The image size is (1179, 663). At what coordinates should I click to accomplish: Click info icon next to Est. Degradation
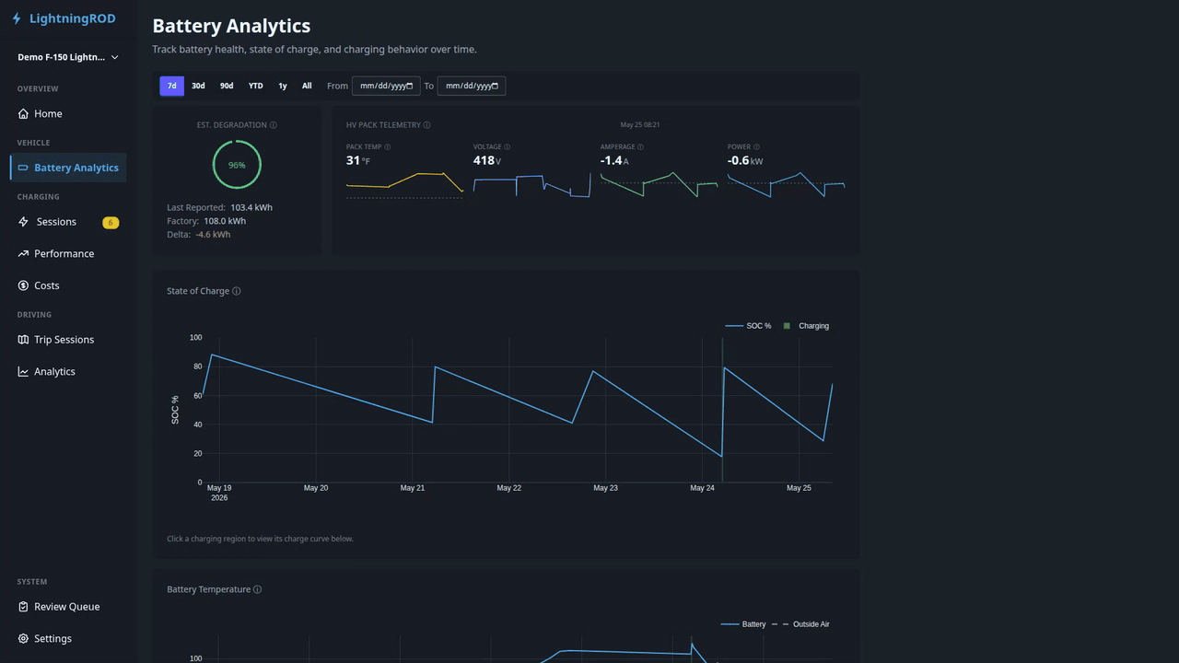[274, 125]
